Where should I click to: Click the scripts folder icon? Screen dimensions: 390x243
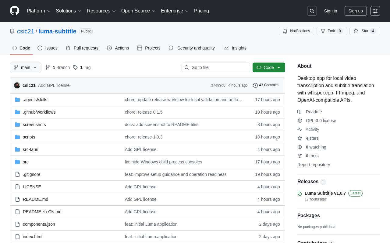click(x=17, y=137)
